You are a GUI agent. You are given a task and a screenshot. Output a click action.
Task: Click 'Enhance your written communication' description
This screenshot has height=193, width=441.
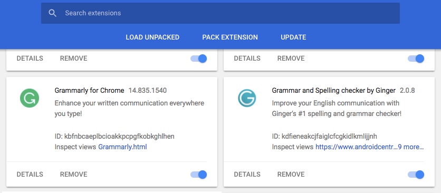[129, 109]
